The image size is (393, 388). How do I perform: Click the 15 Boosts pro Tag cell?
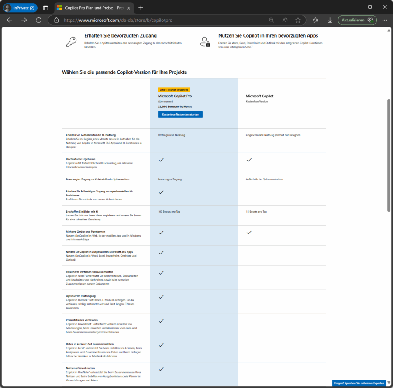pyautogui.click(x=256, y=212)
